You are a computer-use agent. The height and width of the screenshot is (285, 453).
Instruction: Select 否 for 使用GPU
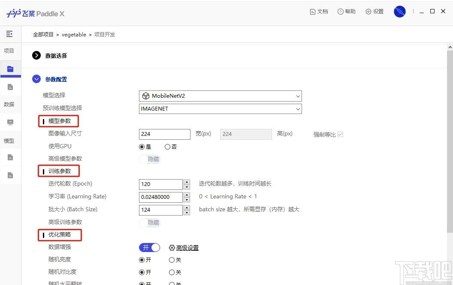click(x=167, y=147)
